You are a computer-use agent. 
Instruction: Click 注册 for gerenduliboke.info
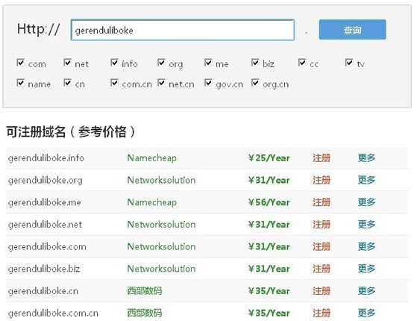pyautogui.click(x=322, y=158)
